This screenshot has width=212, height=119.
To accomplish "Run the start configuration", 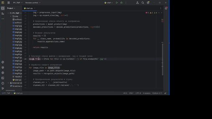I will coord(117,3).
